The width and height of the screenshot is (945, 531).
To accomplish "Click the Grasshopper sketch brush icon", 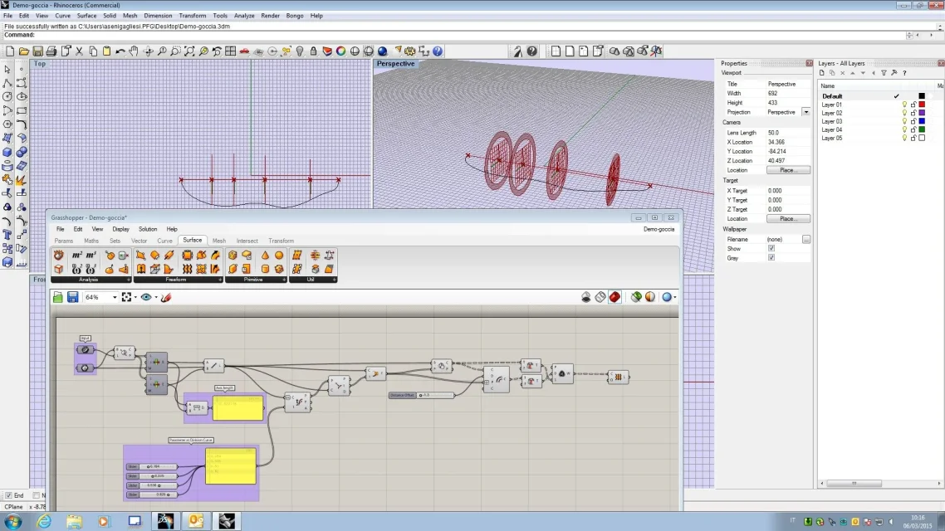I will coord(166,297).
